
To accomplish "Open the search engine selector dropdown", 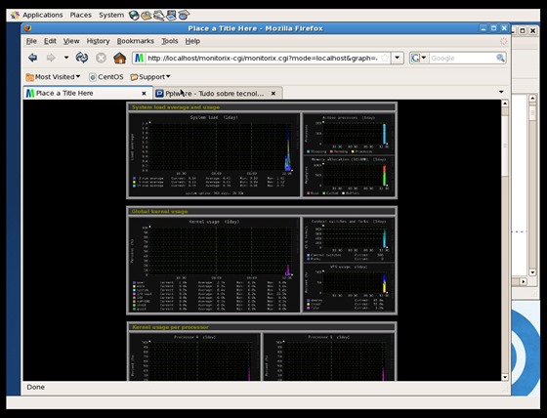I will click(419, 58).
